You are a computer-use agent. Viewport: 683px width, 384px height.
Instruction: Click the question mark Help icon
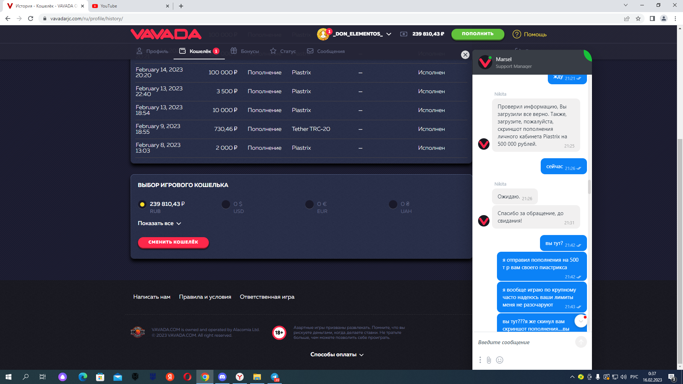click(x=517, y=34)
